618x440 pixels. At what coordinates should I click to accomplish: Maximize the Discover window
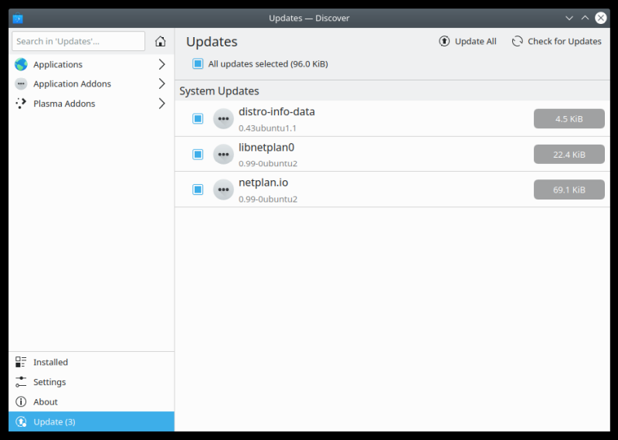click(585, 18)
